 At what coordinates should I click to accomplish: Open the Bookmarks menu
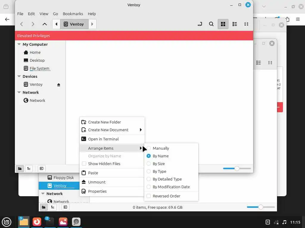coord(73,14)
